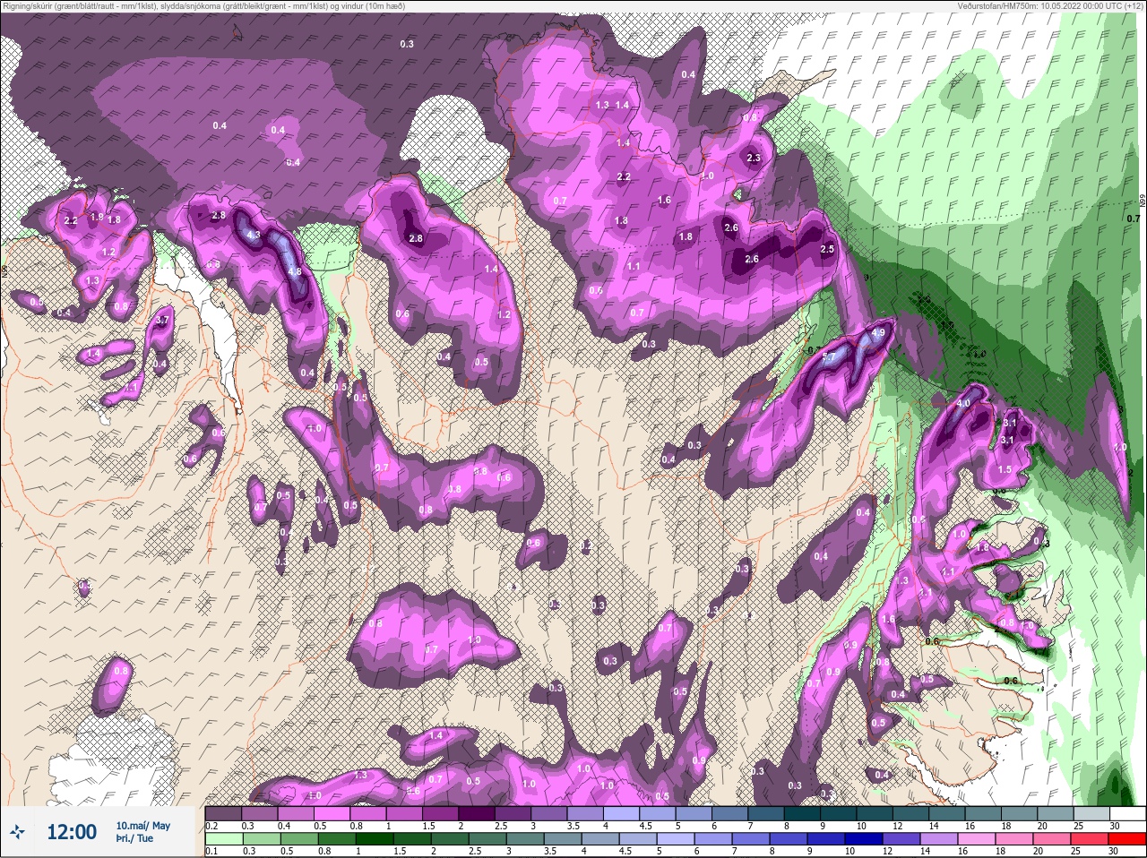This screenshot has width=1147, height=858.
Task: Click the 4.0 snowfall value on map
Action: (x=963, y=404)
